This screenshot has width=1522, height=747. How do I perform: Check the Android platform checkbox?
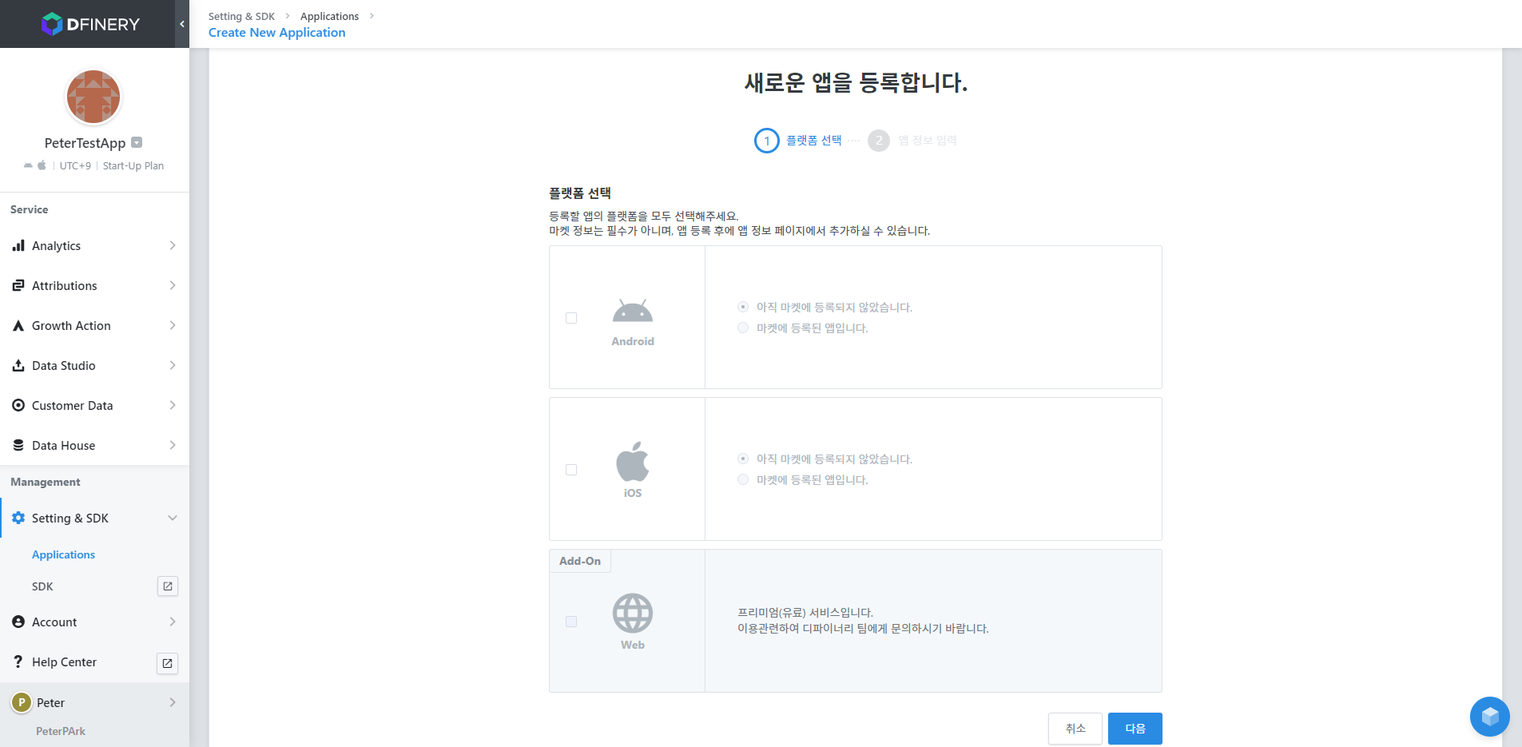571,318
